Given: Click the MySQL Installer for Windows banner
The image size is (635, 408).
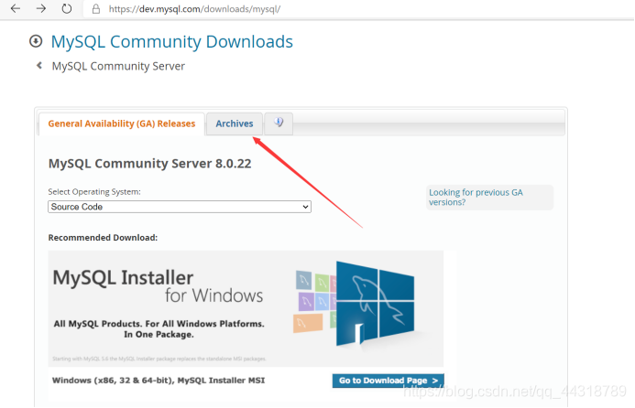Looking at the screenshot, I should click(x=246, y=308).
